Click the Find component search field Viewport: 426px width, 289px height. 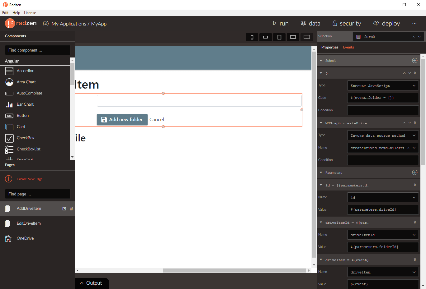pyautogui.click(x=38, y=50)
